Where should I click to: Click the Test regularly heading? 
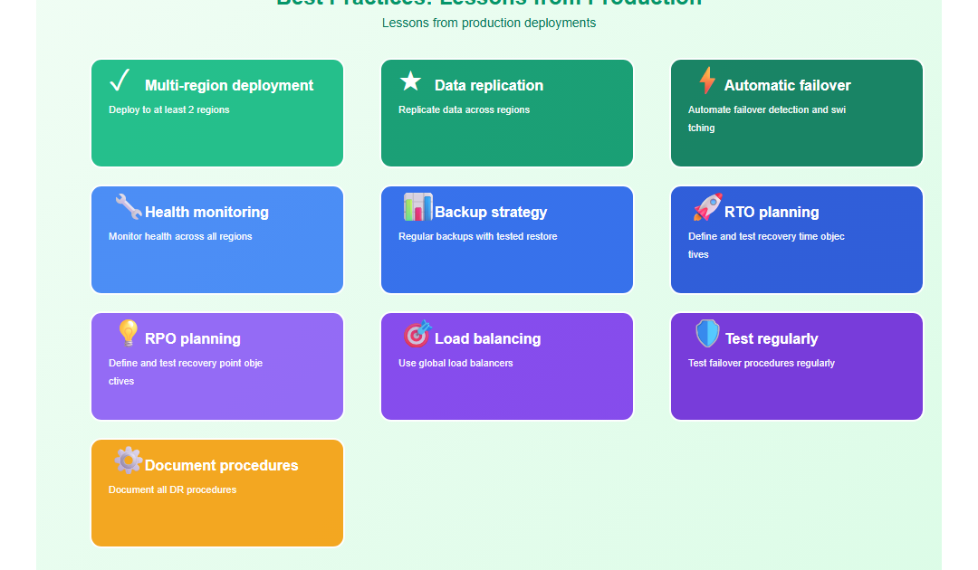point(772,339)
